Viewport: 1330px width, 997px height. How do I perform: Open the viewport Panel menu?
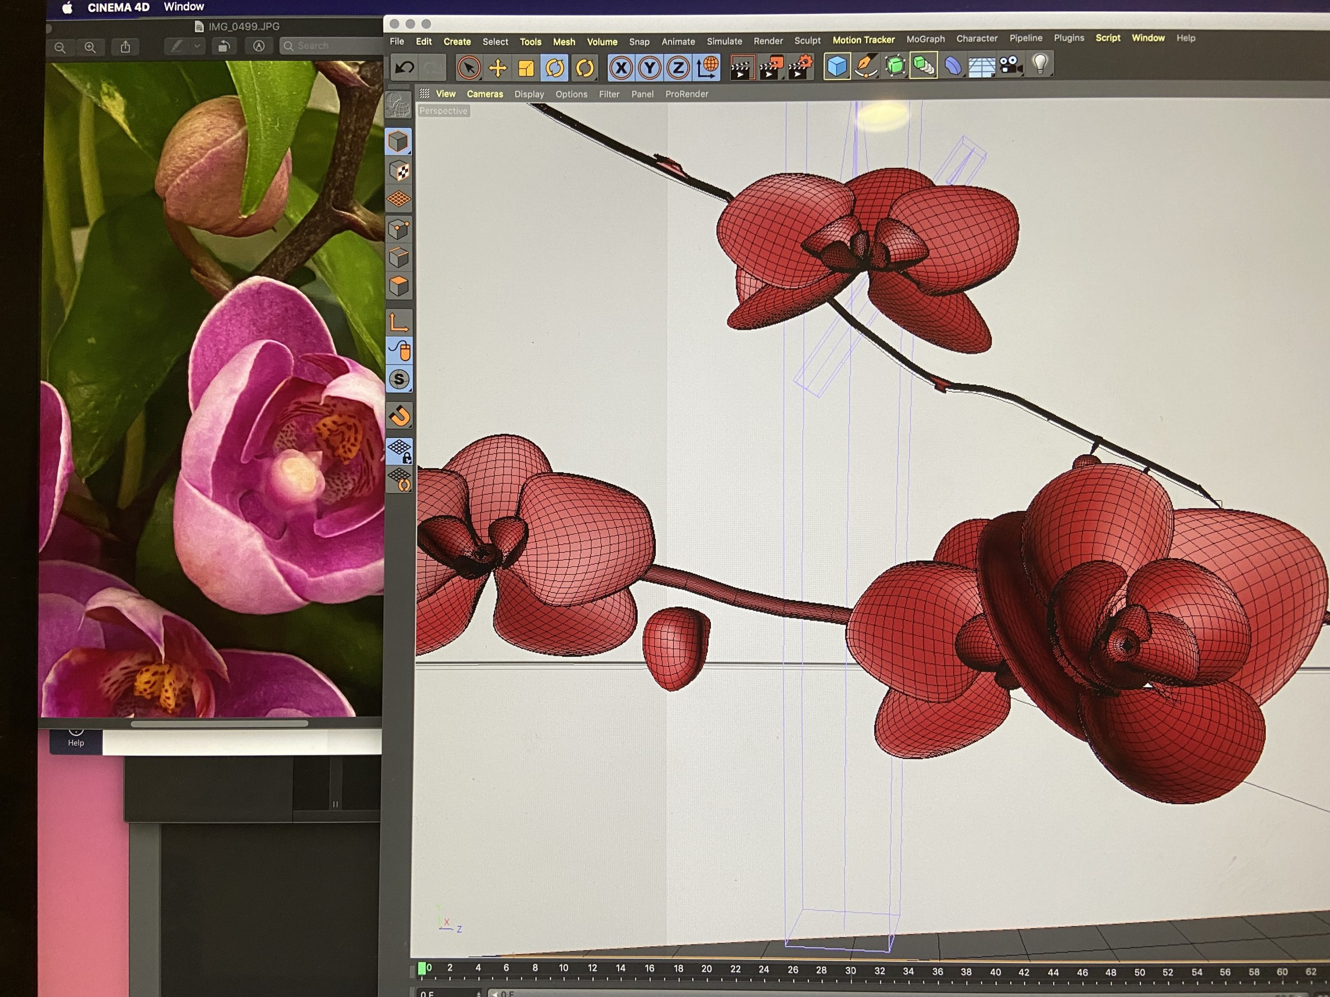pos(642,95)
